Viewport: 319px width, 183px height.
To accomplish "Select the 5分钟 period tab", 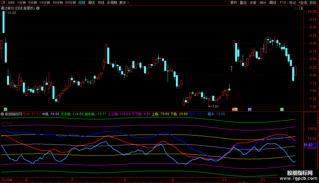I will (32, 3).
